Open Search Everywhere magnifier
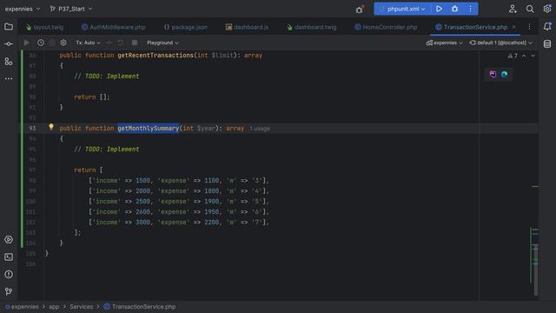This screenshot has width=556, height=313. [530, 9]
